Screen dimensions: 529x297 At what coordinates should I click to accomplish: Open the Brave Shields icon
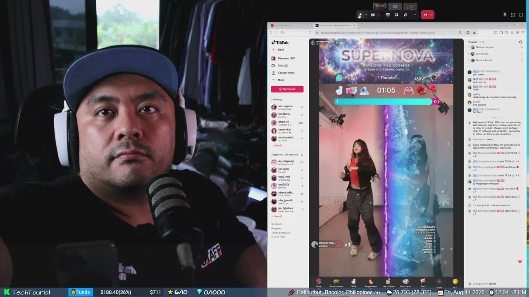(x=468, y=33)
